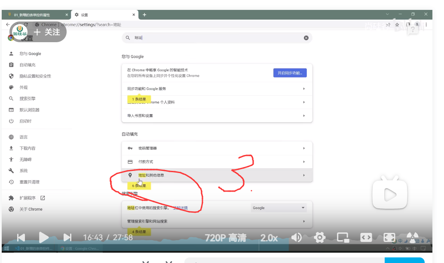Open the search engine Google dropdown
This screenshot has height=263, width=444.
coord(279,207)
